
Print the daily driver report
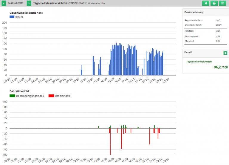pos(214,3)
